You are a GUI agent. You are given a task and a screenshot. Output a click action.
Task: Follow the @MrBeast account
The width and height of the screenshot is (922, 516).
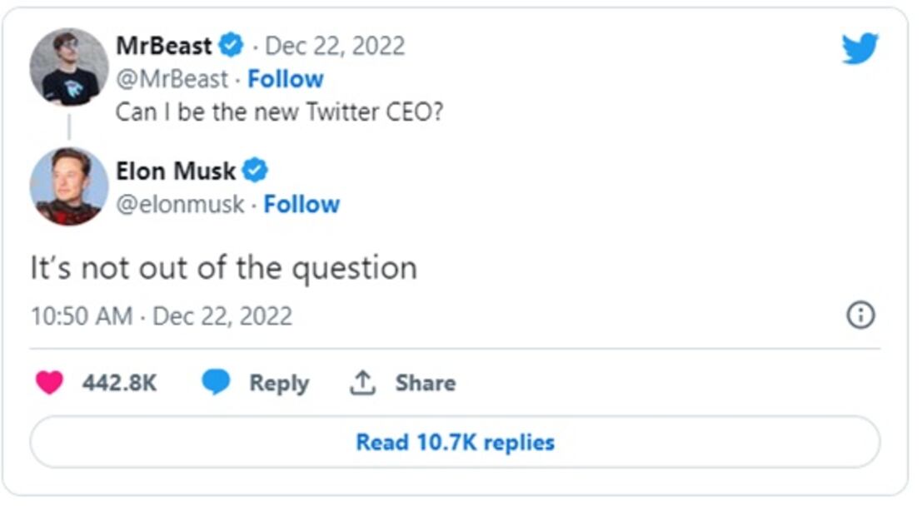(287, 79)
